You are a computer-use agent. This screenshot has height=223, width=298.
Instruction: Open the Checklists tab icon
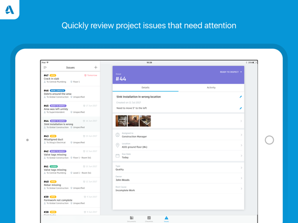click(x=149, y=218)
